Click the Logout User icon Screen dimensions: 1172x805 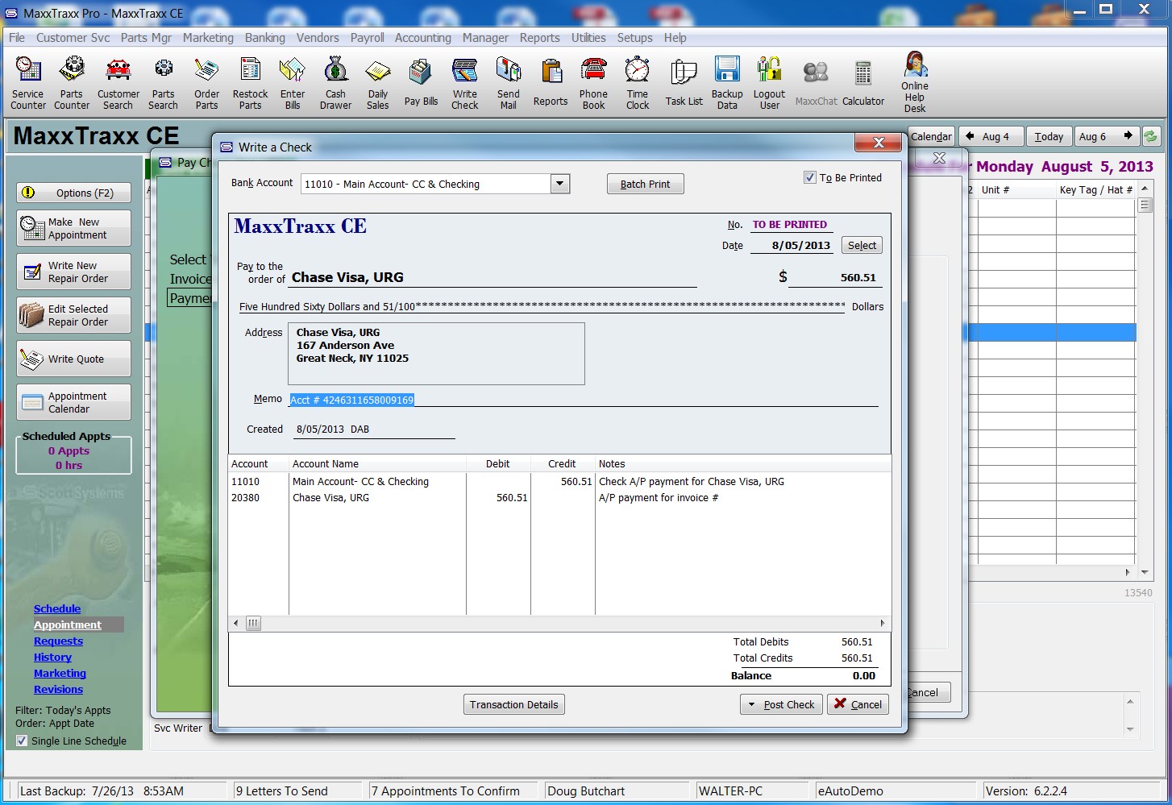(x=770, y=83)
